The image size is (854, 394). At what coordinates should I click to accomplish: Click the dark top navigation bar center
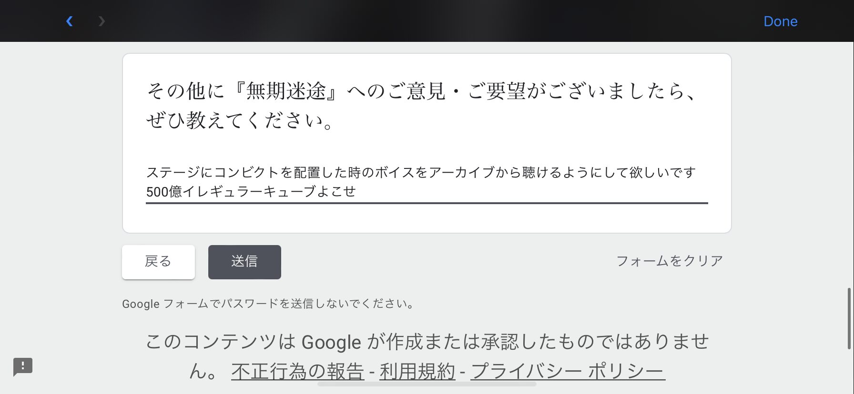(x=427, y=21)
